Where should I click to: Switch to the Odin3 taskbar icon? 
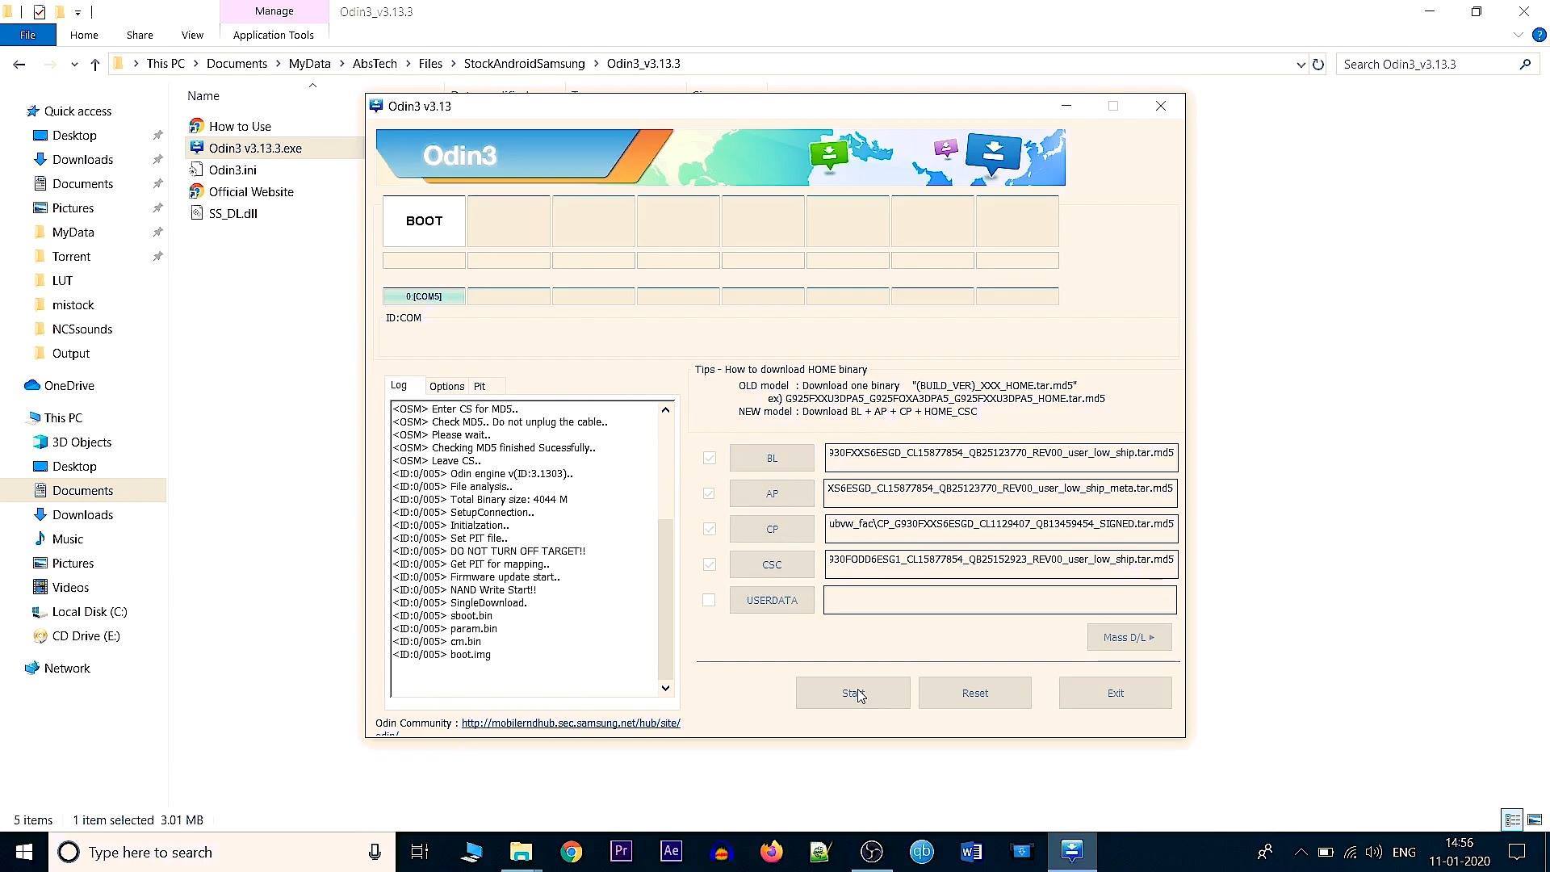click(x=1072, y=852)
